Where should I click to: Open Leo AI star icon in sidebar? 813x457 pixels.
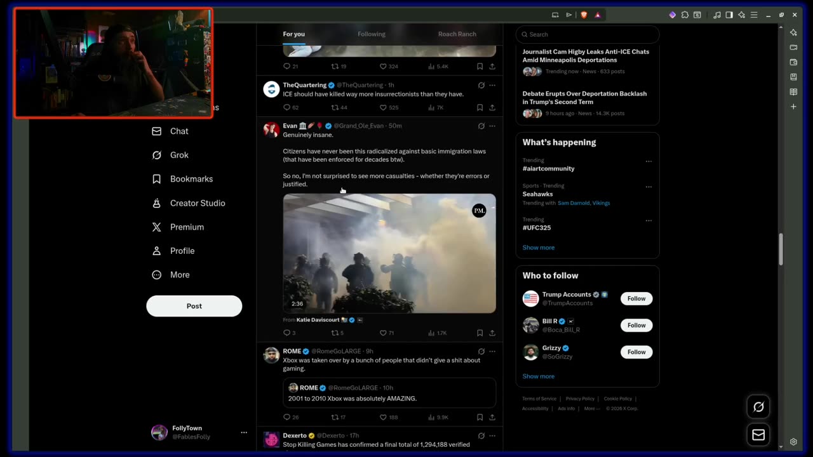pos(793,32)
